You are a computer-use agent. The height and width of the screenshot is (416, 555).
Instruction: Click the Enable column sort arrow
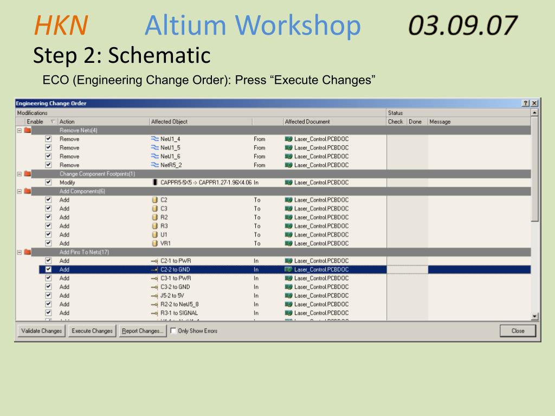coord(53,122)
